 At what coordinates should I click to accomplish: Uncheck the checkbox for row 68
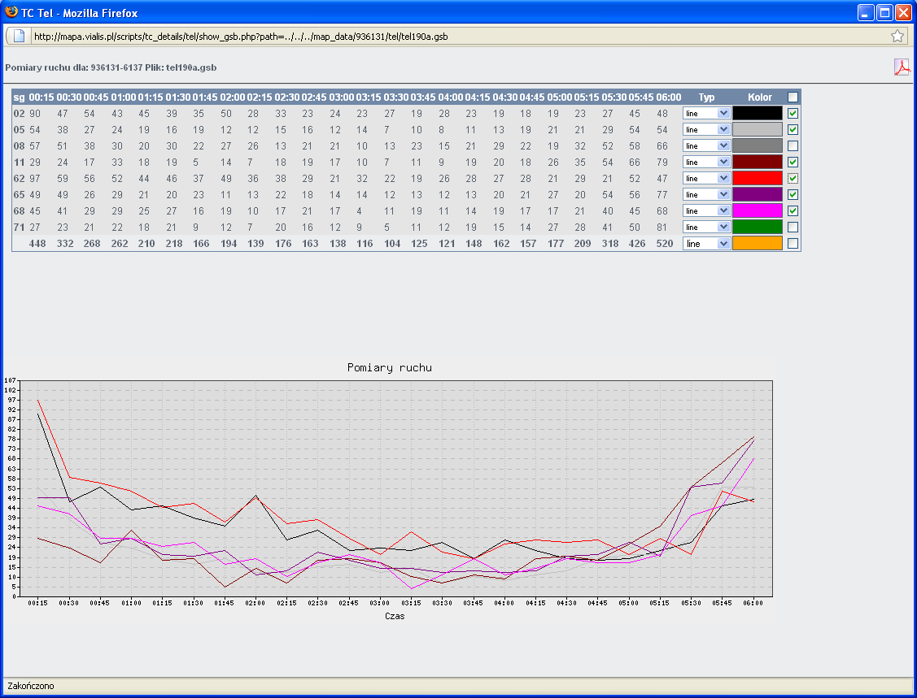click(793, 210)
